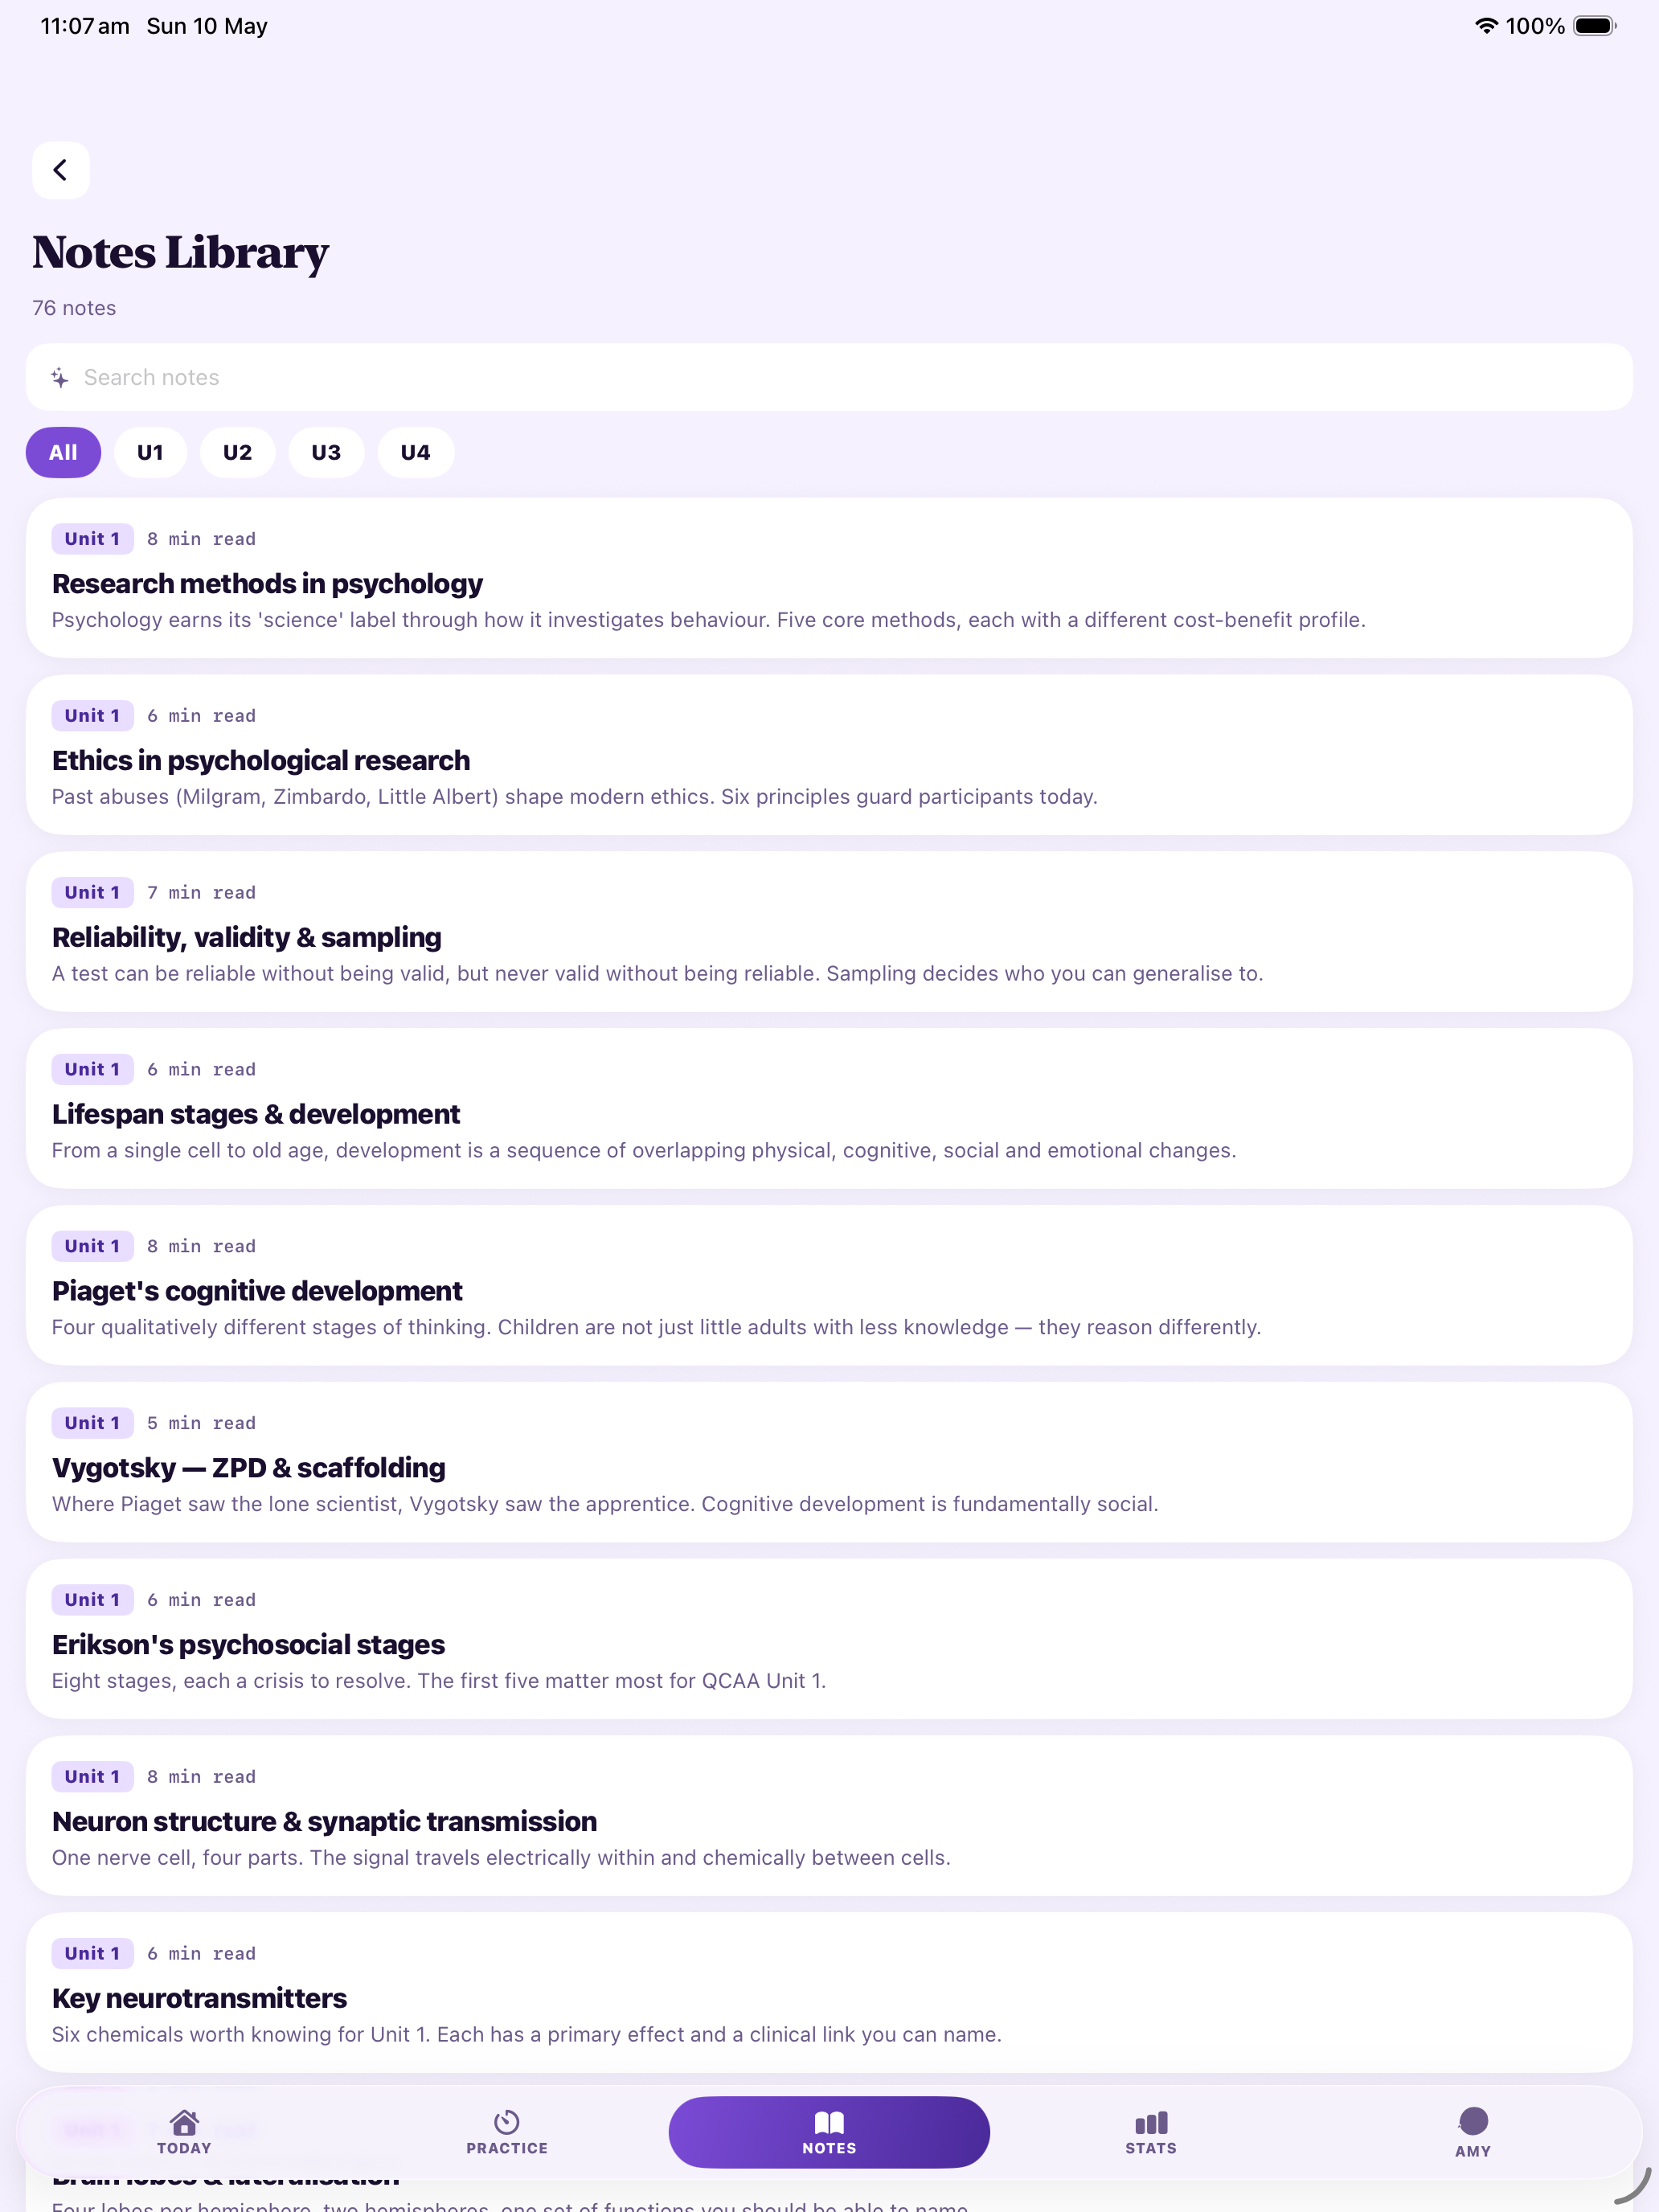Select the All filter chip

(x=63, y=452)
